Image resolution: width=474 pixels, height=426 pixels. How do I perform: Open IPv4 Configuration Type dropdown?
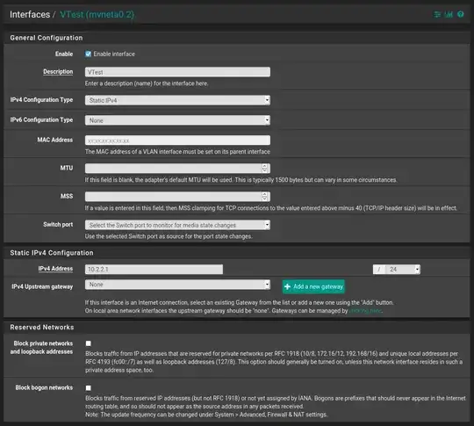coord(177,100)
